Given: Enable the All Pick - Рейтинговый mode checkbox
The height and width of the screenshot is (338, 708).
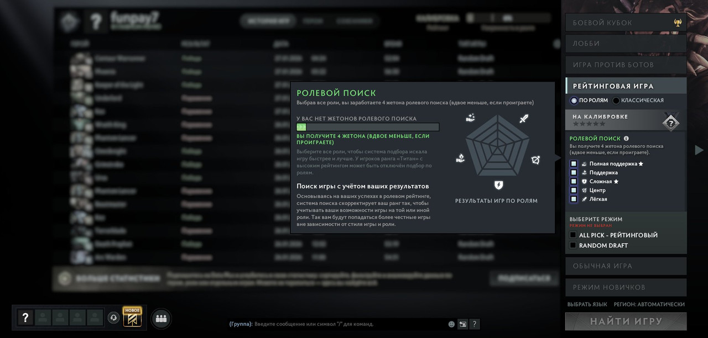Looking at the screenshot, I should pyautogui.click(x=573, y=235).
